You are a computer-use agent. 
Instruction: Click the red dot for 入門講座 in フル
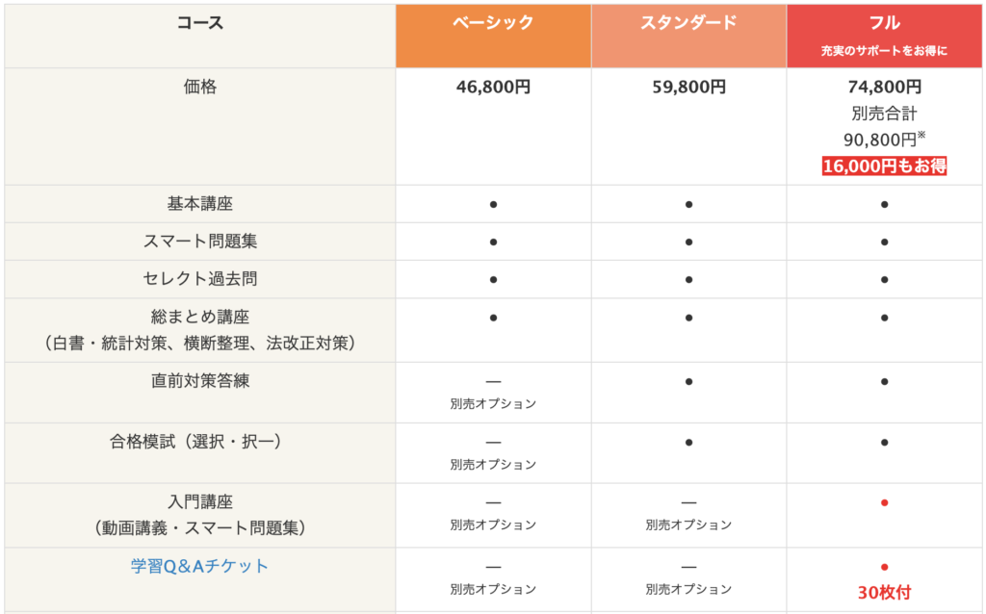[x=884, y=502]
